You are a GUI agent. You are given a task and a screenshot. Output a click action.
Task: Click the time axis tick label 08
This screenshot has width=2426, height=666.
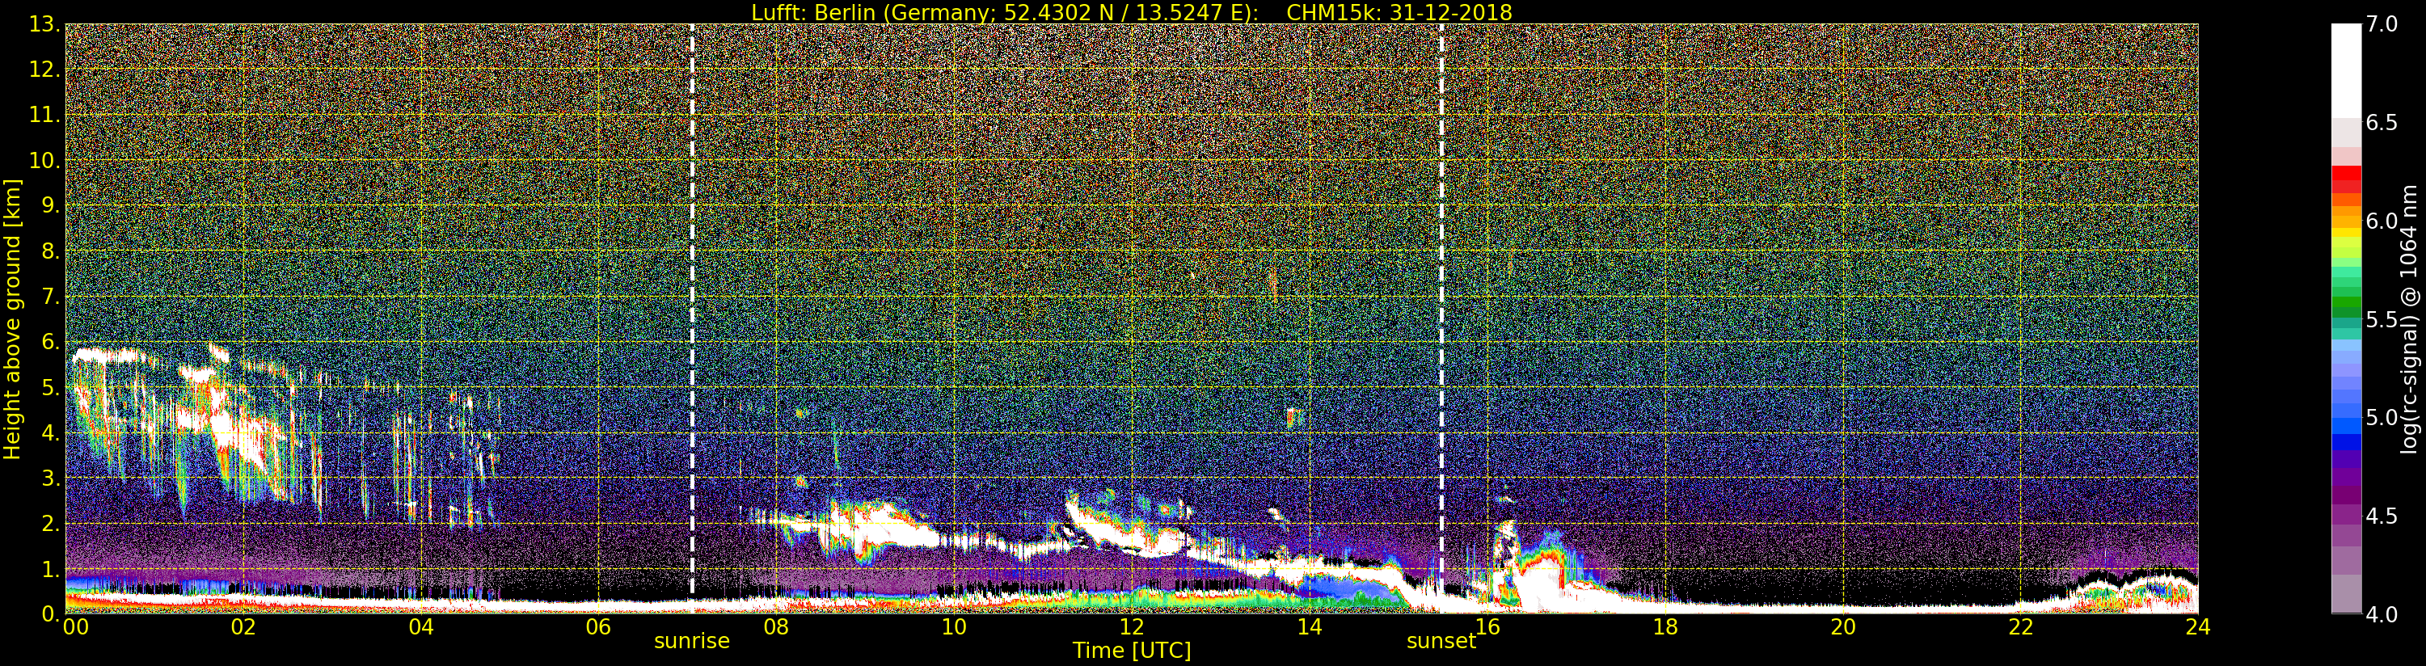pos(776,627)
